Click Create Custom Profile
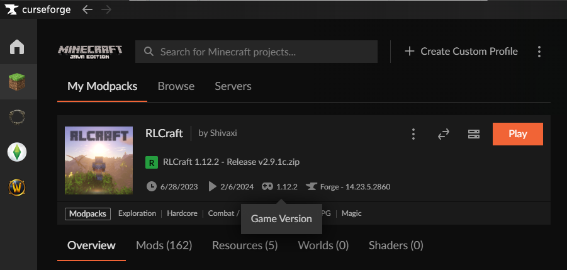 (461, 52)
